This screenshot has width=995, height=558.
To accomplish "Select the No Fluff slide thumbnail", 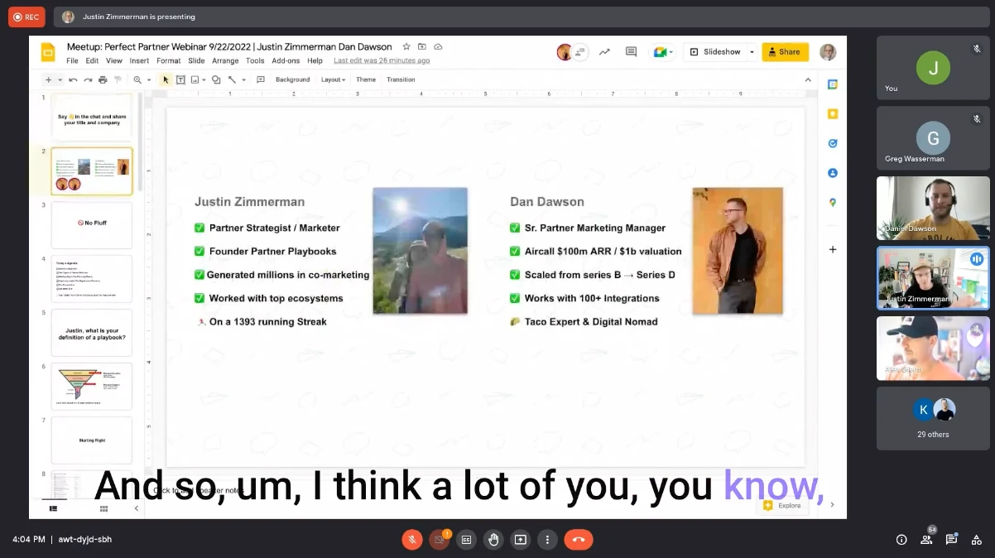I will (92, 224).
